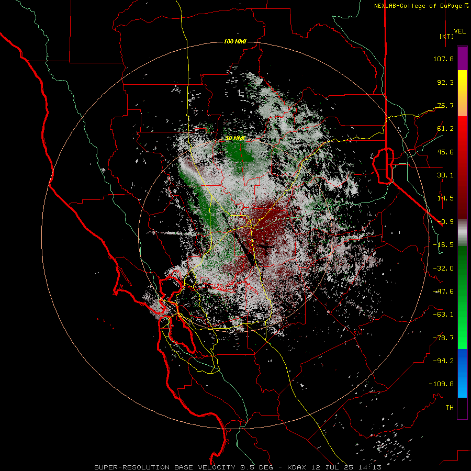Click the 92.3 legend value

coord(445,82)
